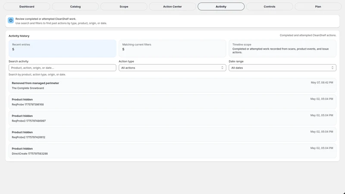Image resolution: width=345 pixels, height=194 pixels.
Task: Switch to the Catalog tab
Action: (x=75, y=6)
